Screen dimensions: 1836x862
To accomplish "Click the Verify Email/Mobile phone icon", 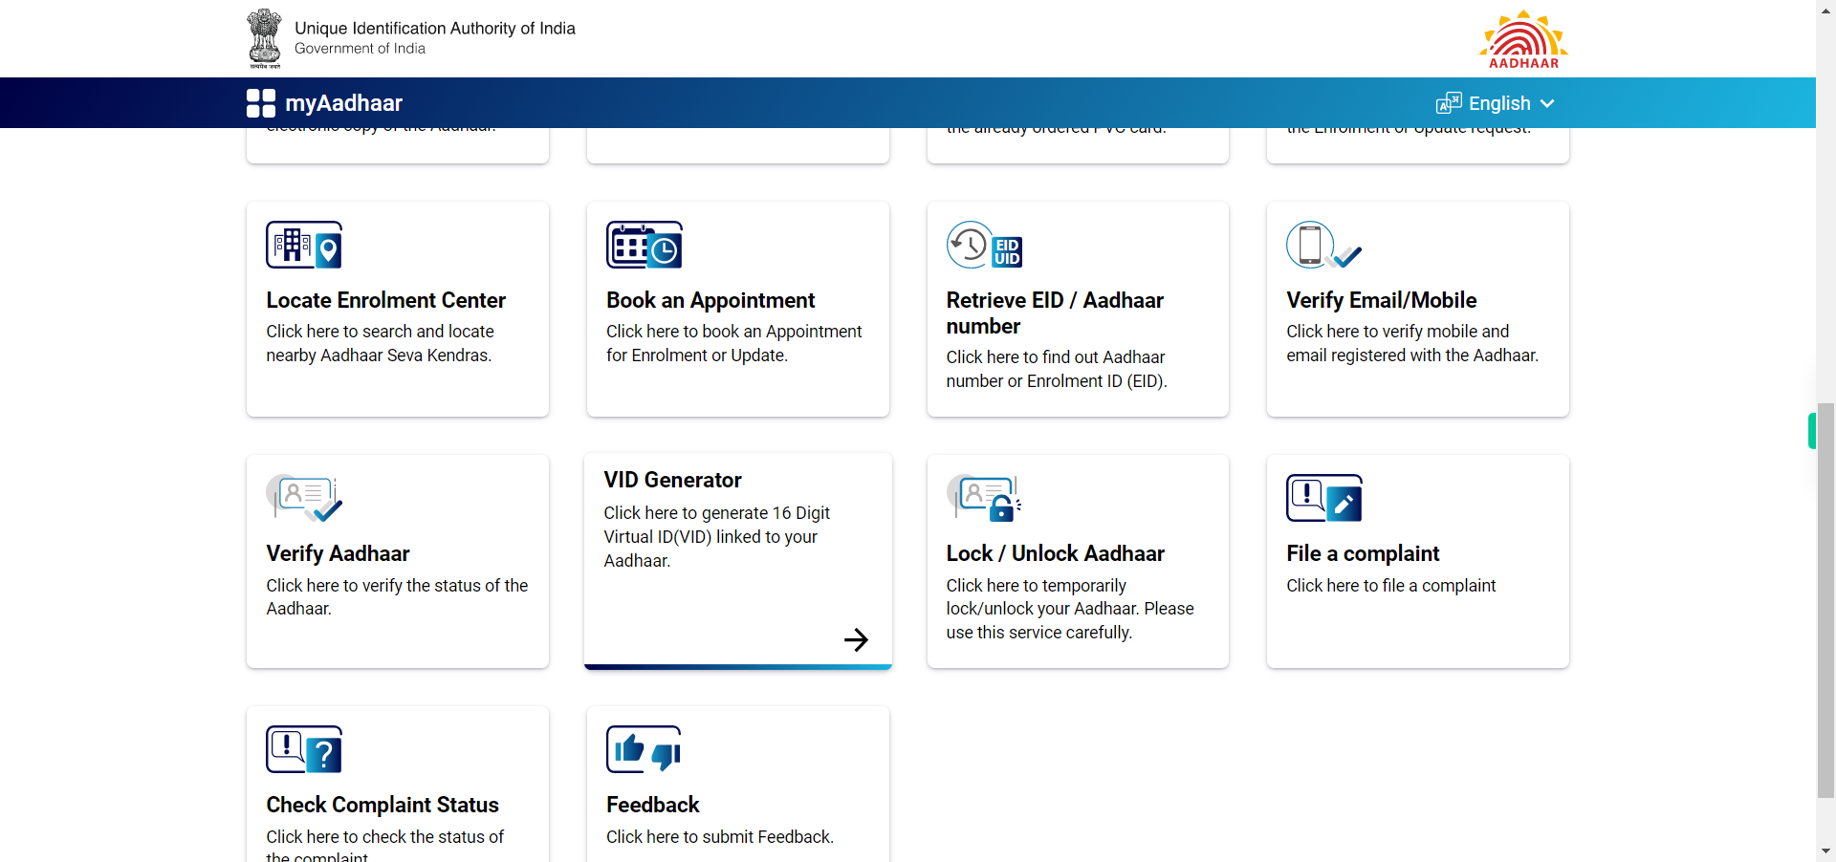I will tap(1324, 245).
